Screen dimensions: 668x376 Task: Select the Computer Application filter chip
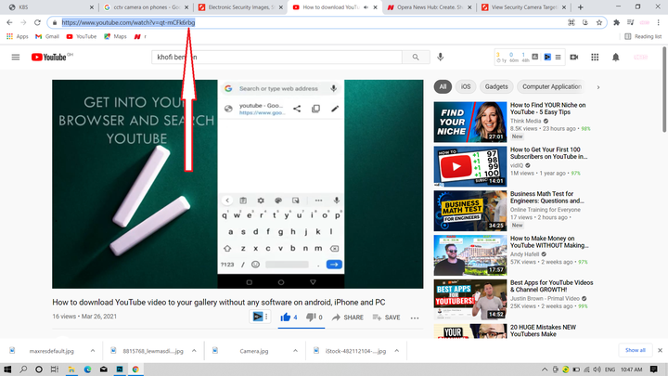(552, 86)
